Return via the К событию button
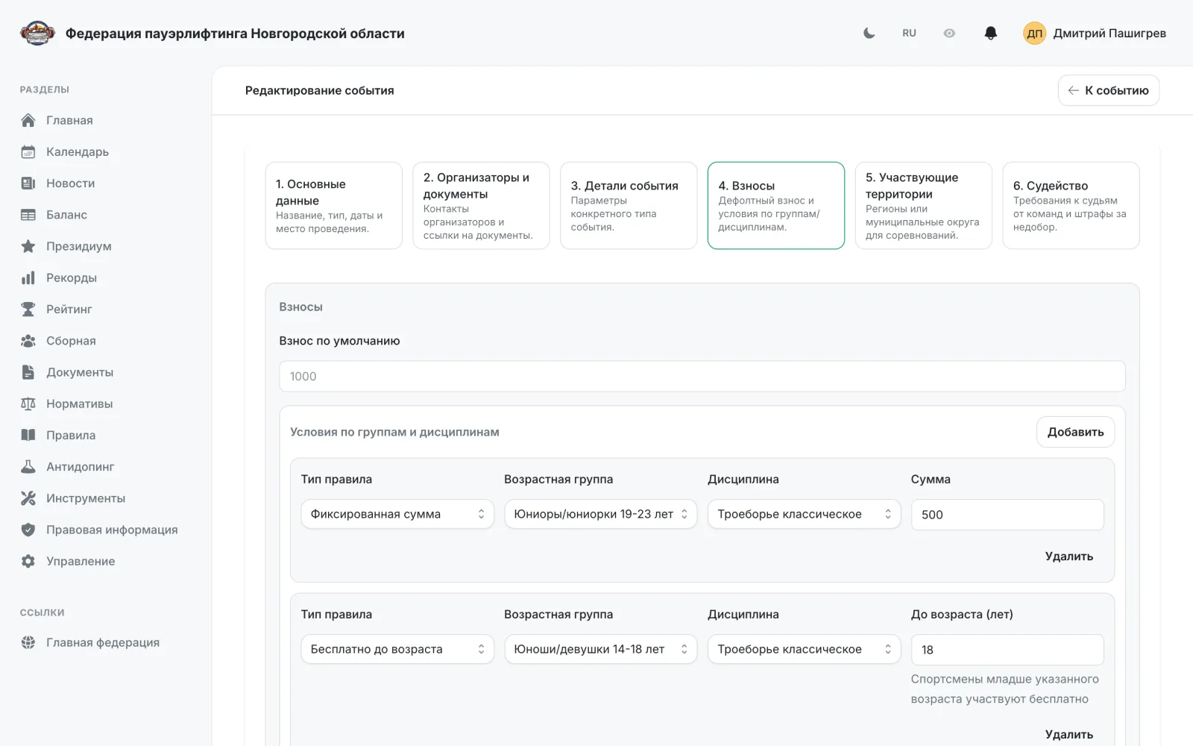Screen dimensions: 1193x746 point(1108,90)
